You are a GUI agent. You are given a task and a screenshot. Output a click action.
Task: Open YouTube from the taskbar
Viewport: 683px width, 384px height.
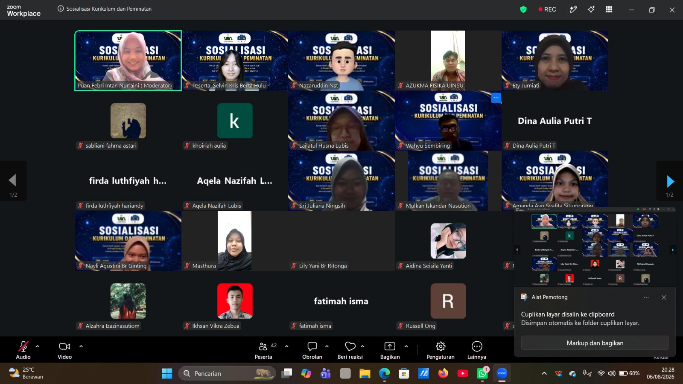pos(463,373)
